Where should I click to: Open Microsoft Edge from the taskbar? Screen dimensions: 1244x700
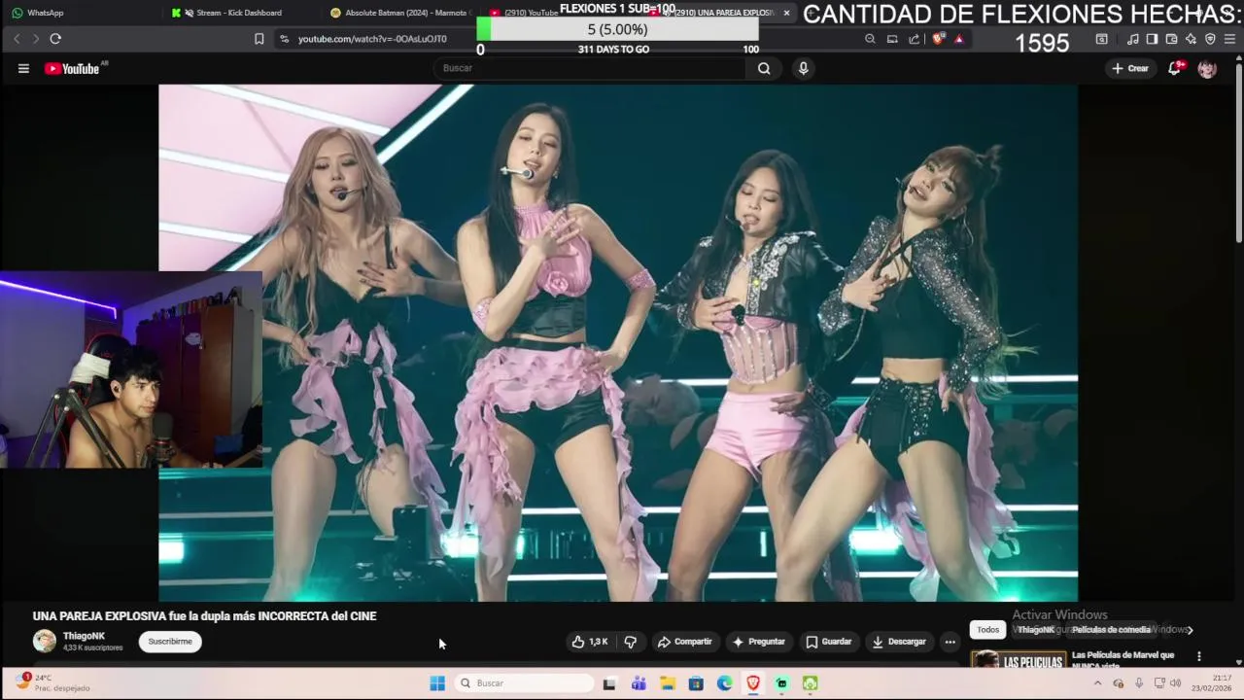(x=725, y=683)
